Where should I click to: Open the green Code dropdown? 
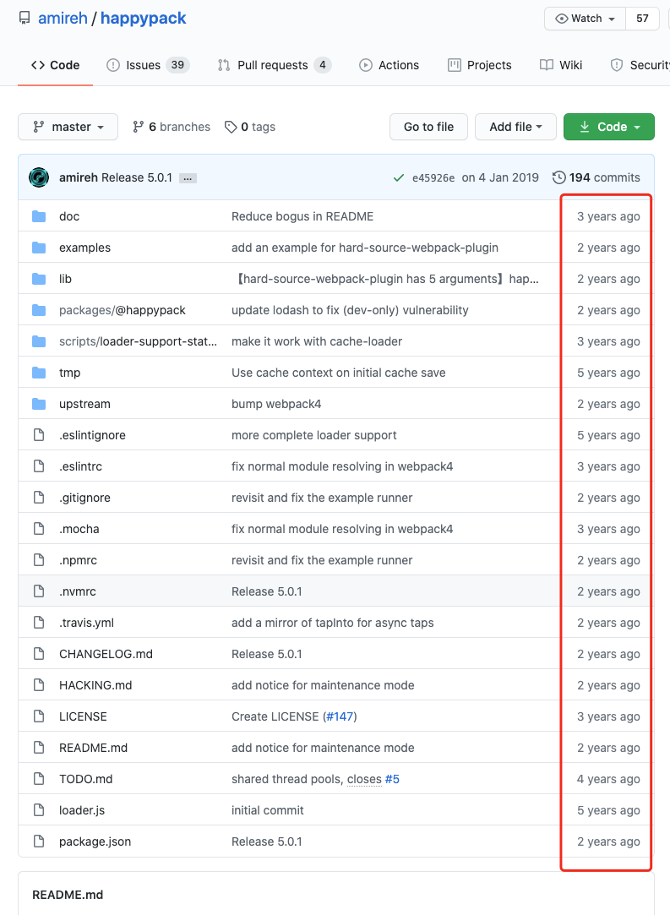click(608, 127)
